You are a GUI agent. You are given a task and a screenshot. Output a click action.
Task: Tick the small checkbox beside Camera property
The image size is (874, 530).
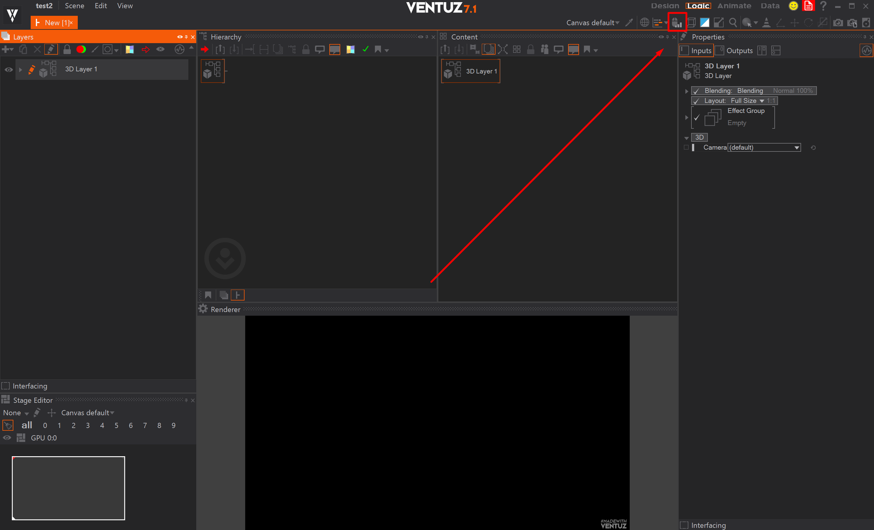pyautogui.click(x=686, y=148)
